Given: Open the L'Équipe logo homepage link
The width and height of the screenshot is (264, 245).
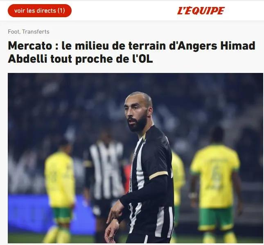Looking at the screenshot, I should [201, 11].
